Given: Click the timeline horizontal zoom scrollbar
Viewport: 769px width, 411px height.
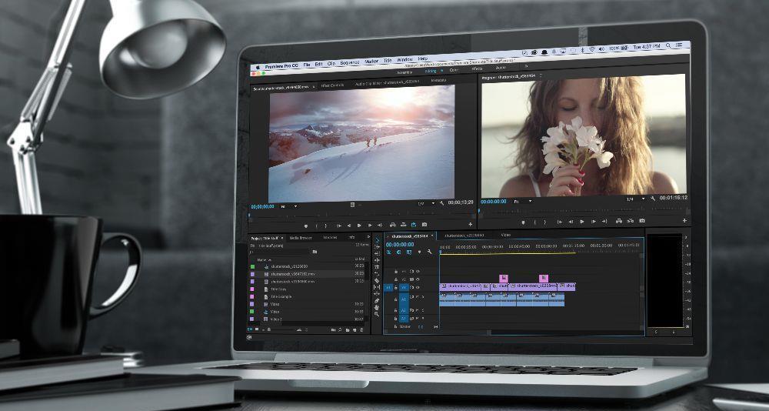Looking at the screenshot, I should tap(439, 332).
